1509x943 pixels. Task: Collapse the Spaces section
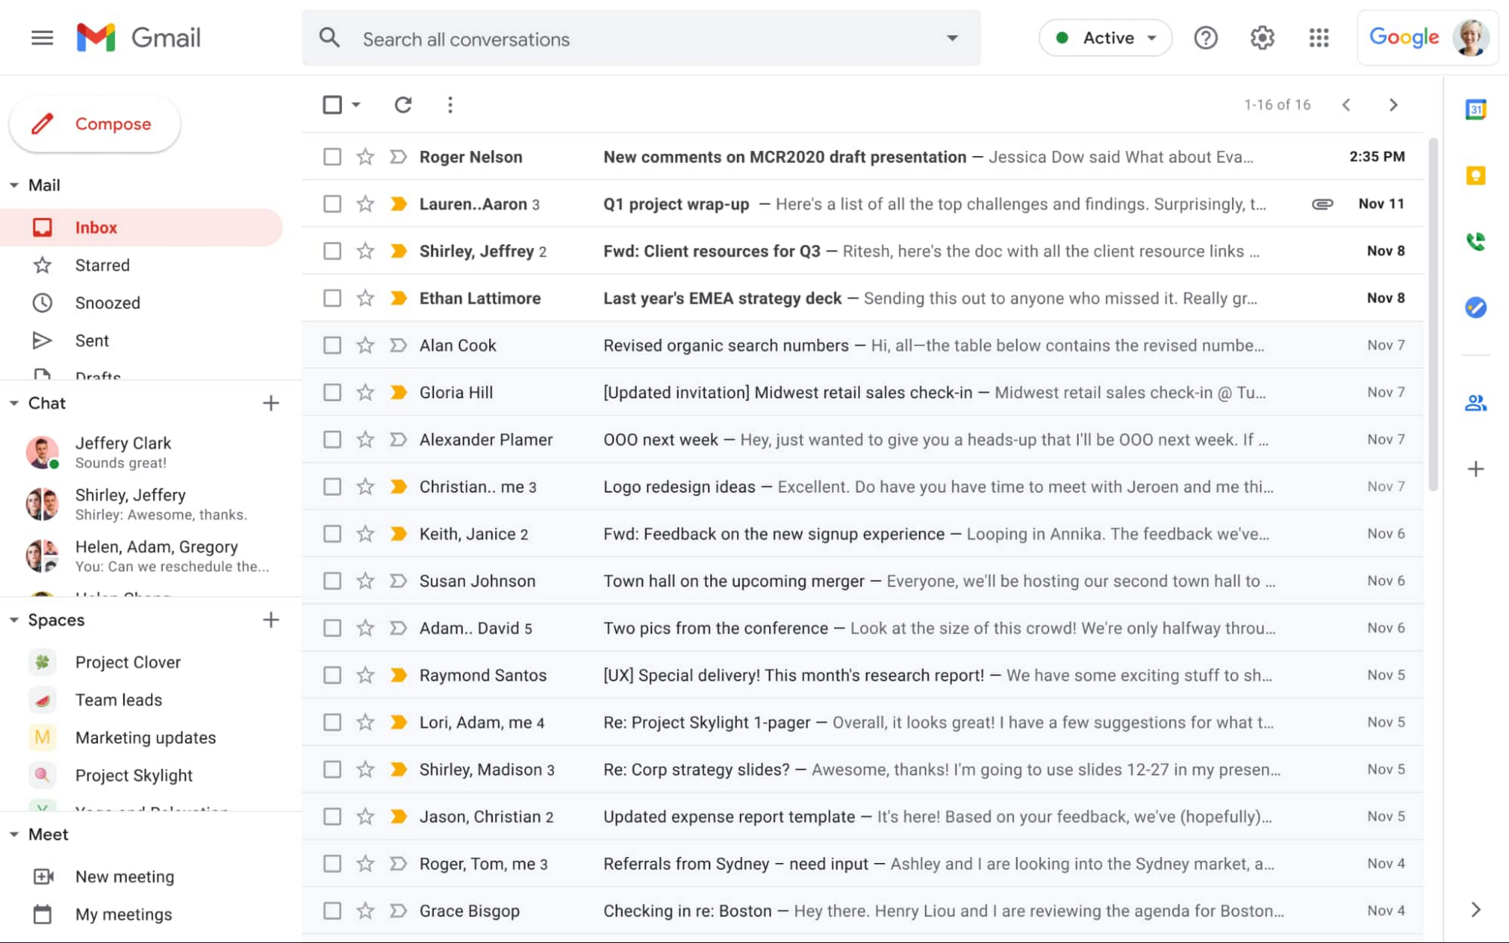14,620
